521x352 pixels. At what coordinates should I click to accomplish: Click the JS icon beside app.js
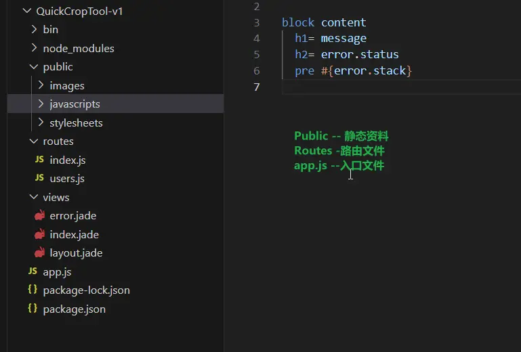point(33,271)
